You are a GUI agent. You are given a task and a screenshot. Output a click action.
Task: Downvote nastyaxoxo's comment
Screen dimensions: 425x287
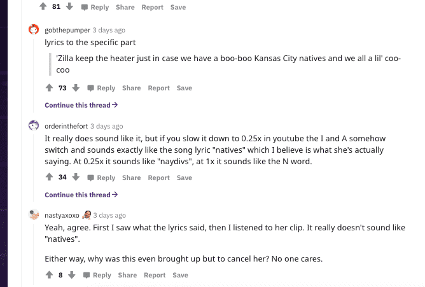coord(71,275)
